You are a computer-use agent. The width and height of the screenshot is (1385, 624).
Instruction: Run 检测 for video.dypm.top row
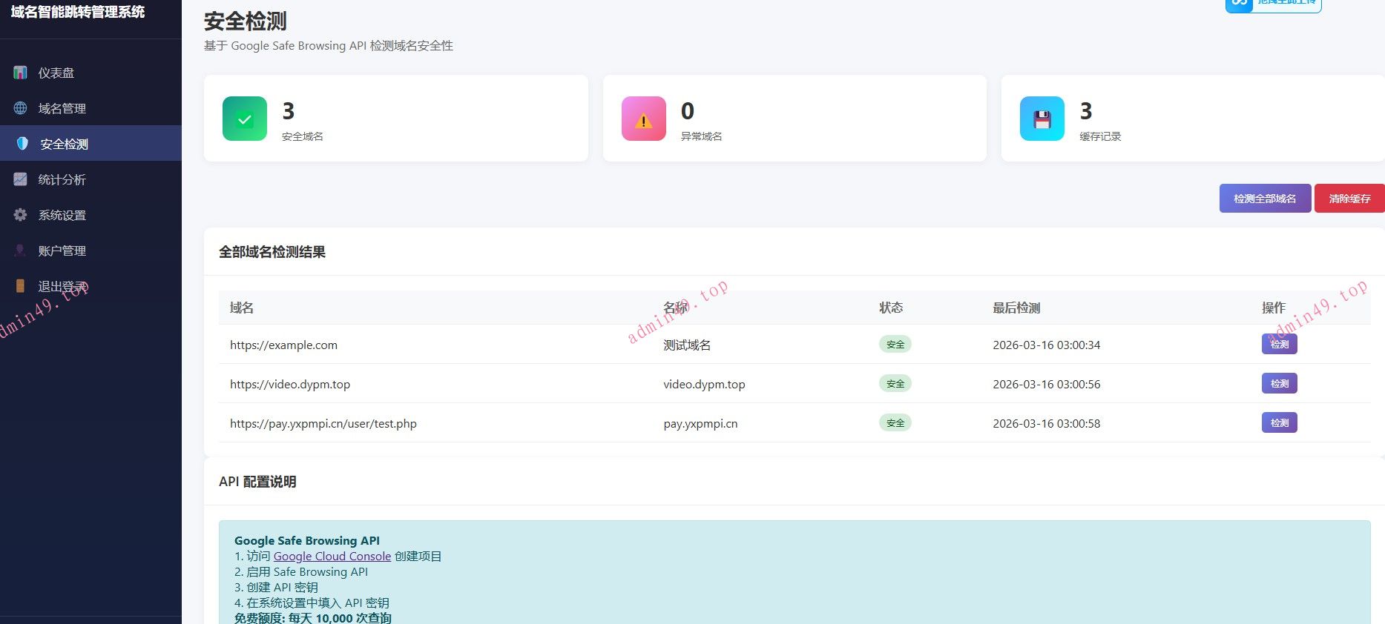[x=1279, y=384]
